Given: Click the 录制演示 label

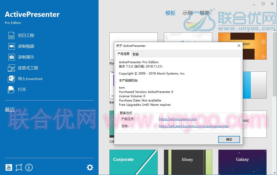Looking at the screenshot, I should (26, 57).
